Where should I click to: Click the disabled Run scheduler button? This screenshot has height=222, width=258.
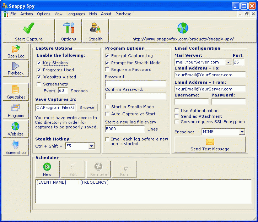point(124,169)
